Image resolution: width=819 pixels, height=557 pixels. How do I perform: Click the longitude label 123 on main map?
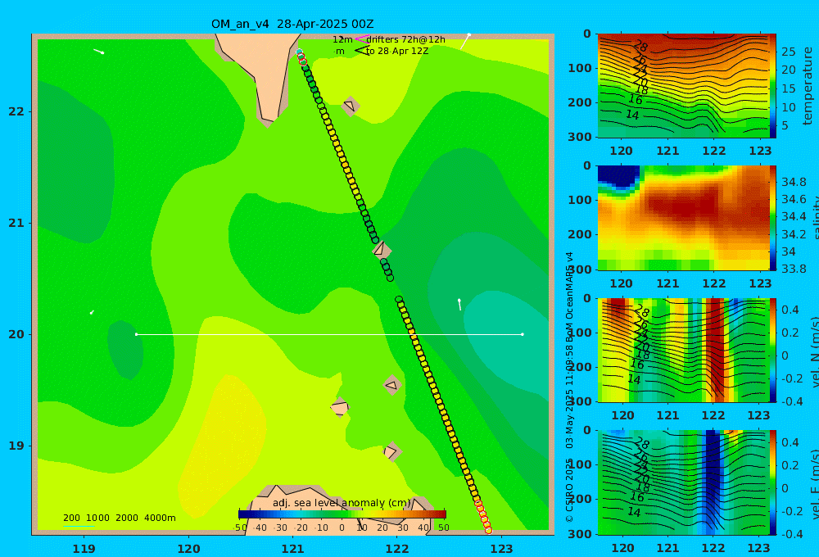502,549
